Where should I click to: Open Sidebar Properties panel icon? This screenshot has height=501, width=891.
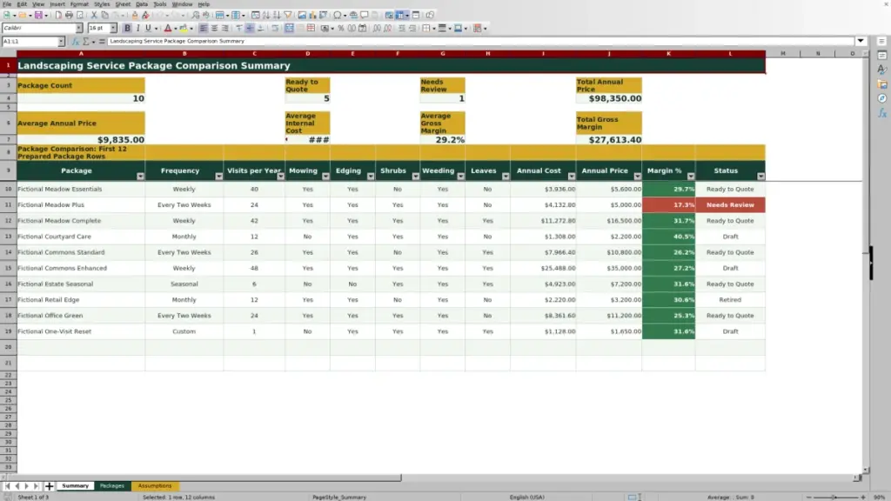tap(882, 56)
